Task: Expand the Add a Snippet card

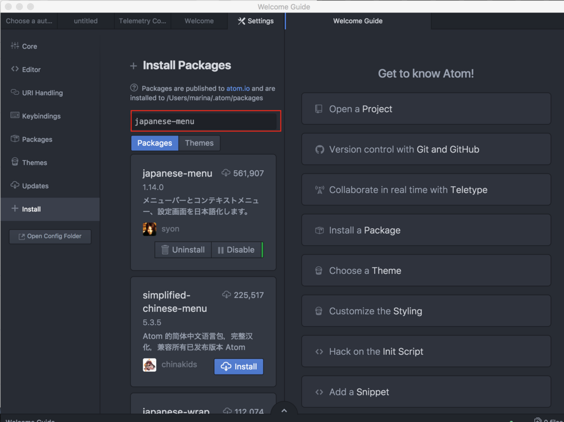Action: (x=426, y=392)
